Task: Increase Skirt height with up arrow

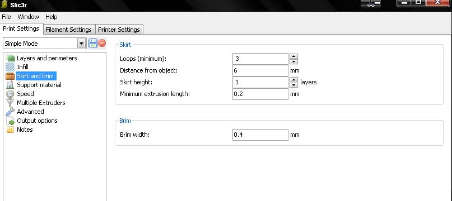Action: (293, 80)
